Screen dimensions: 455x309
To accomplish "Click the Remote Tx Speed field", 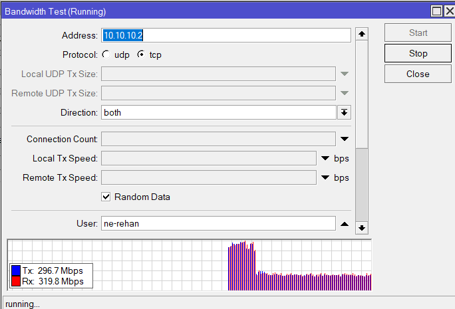I will point(209,177).
